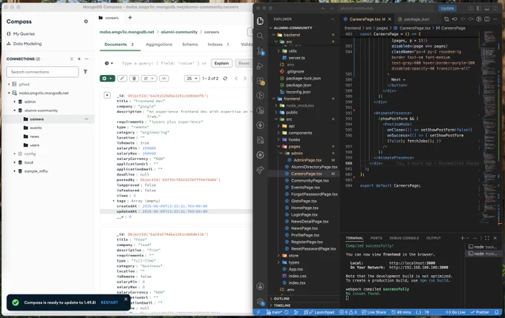The width and height of the screenshot is (505, 318).
Task: Open the export data dropdown in Compass
Action: pyautogui.click(x=149, y=79)
